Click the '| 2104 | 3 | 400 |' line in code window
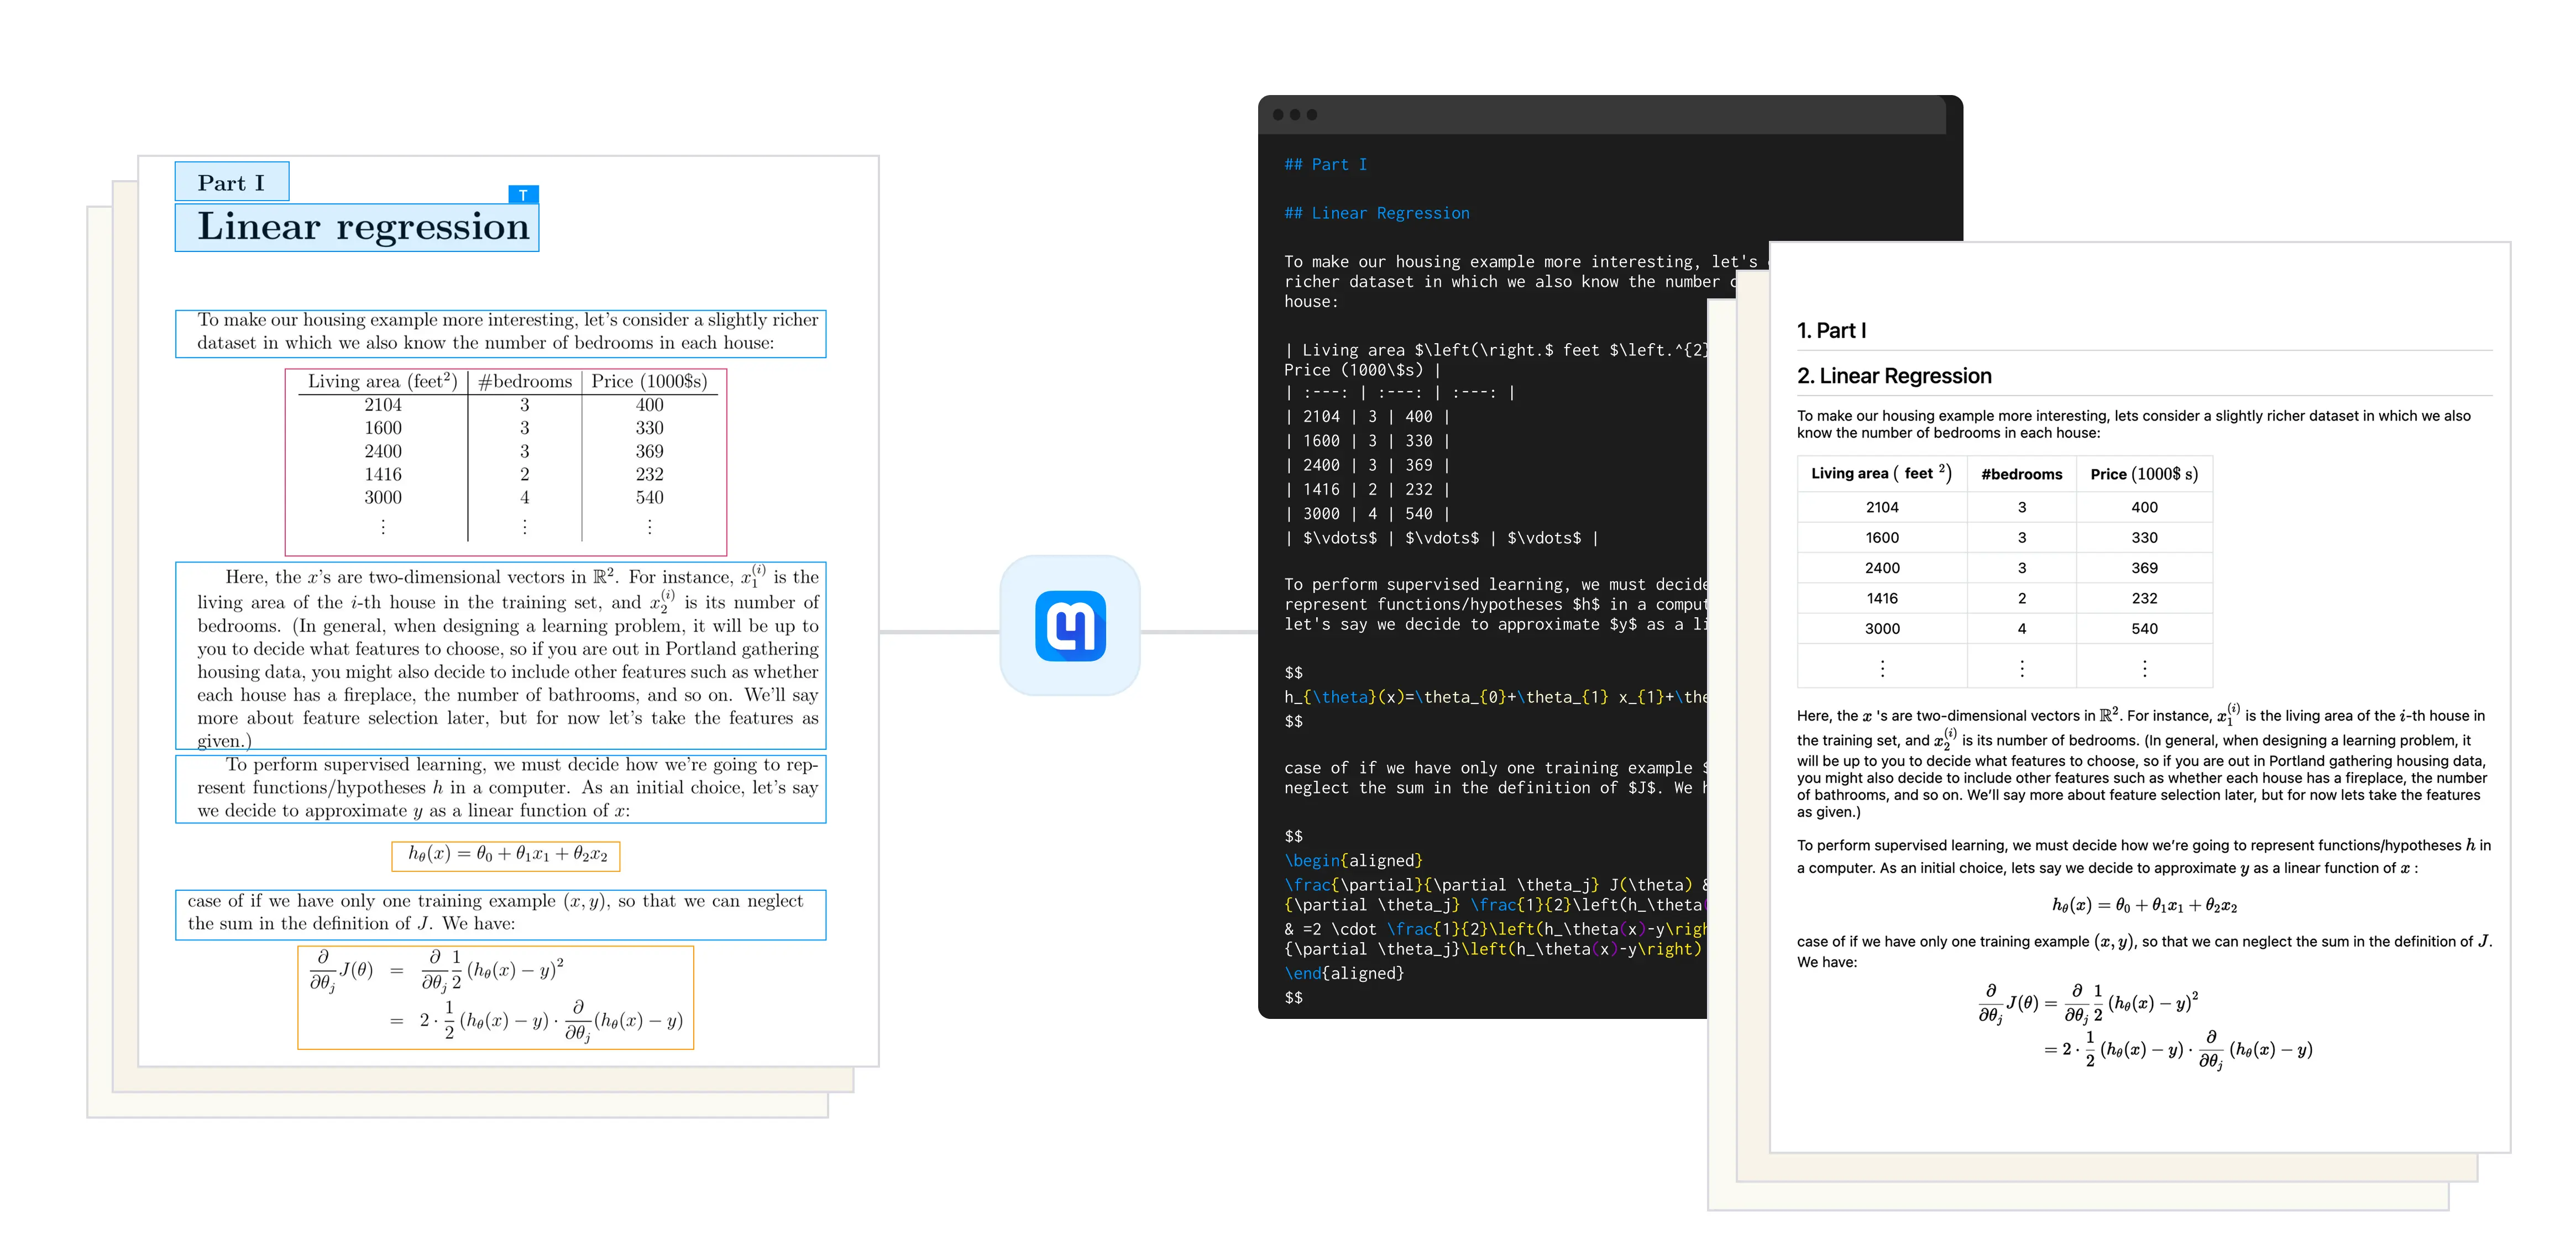This screenshot has height=1251, width=2576. [1367, 417]
